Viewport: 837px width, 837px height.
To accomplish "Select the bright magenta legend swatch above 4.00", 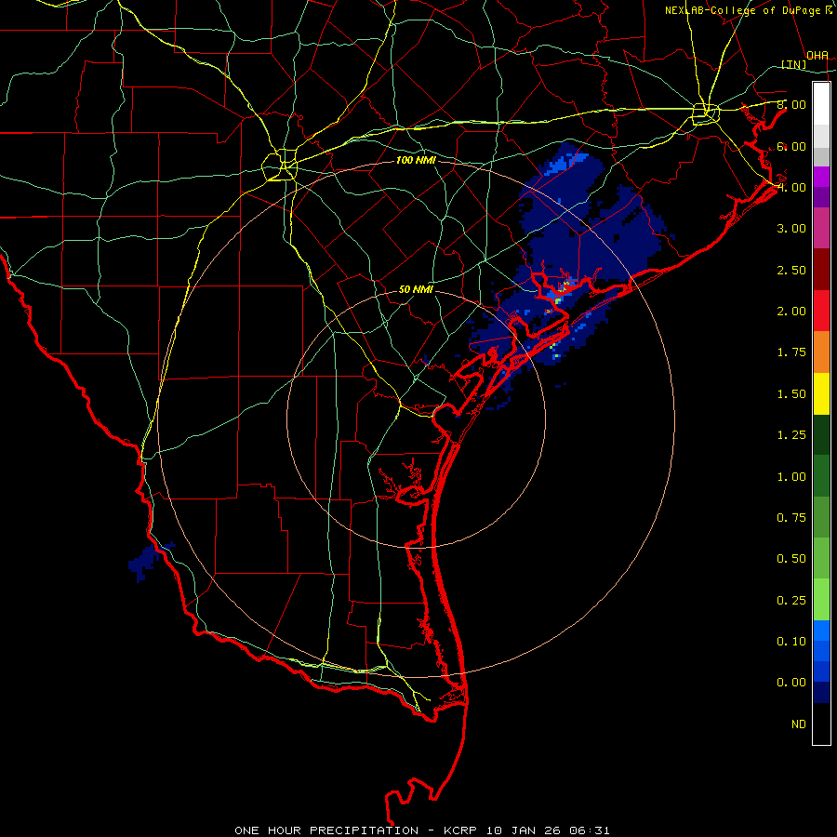I will click(821, 177).
